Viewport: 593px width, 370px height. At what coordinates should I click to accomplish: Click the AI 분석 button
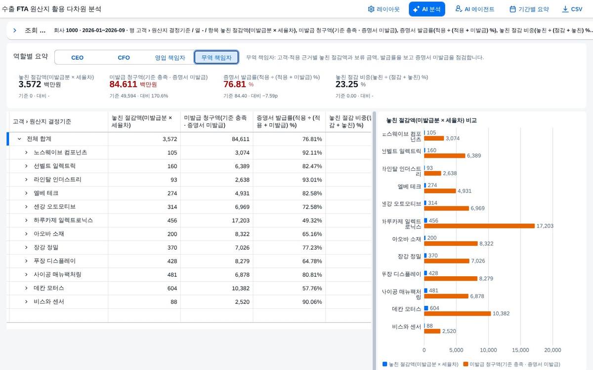(x=426, y=9)
